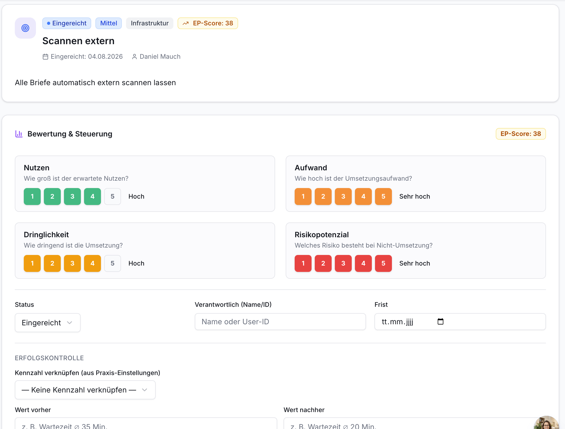The image size is (565, 429).
Task: Click the Mittel priority badge
Action: point(109,23)
